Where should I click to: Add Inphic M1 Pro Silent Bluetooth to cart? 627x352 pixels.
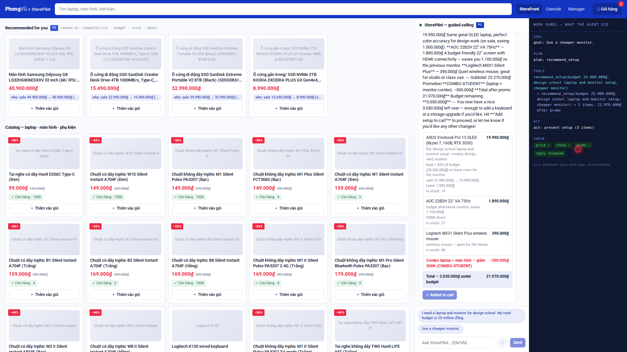click(370, 295)
